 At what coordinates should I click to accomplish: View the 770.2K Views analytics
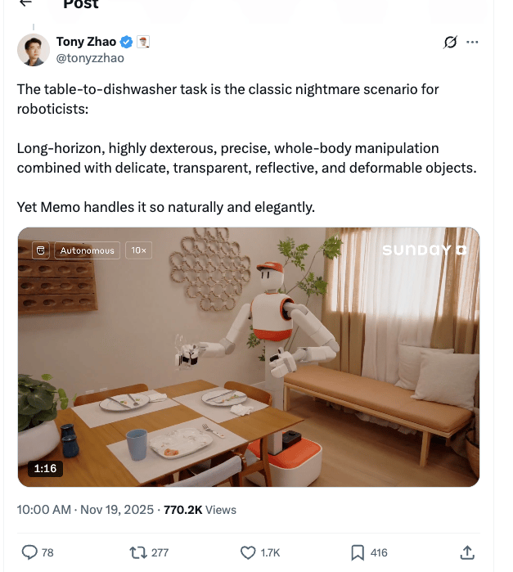pos(200,510)
